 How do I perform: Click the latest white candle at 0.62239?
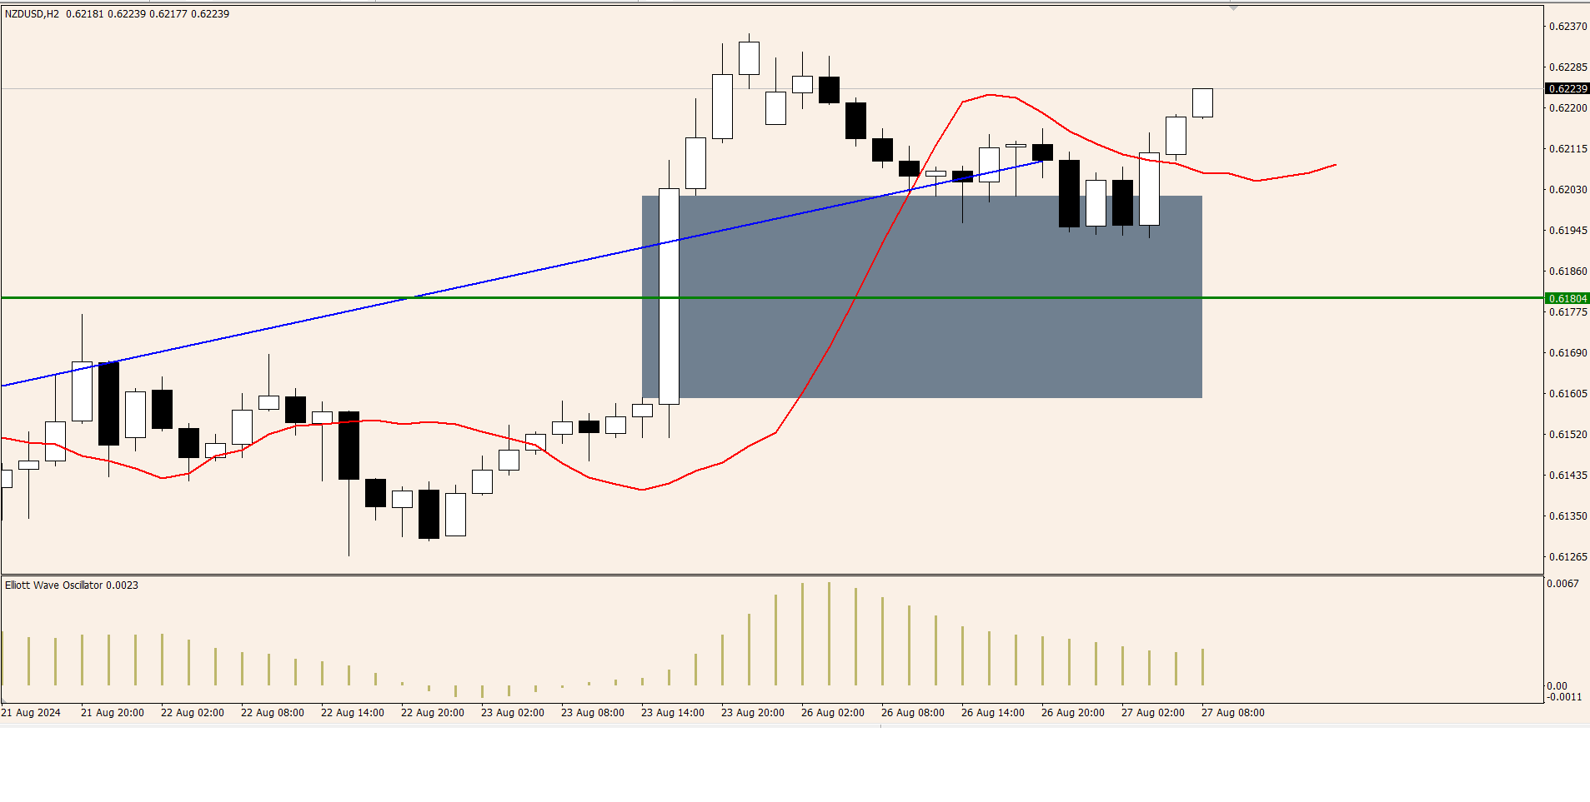[1202, 102]
